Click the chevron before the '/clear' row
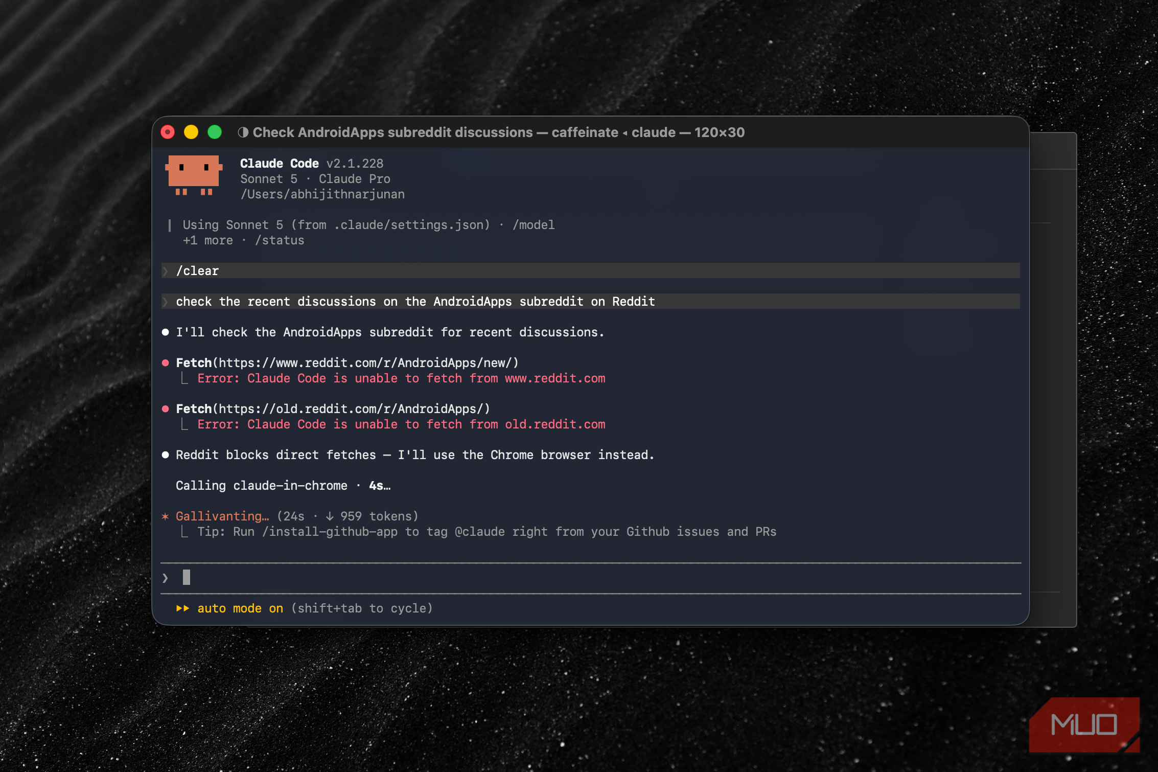Image resolution: width=1158 pixels, height=772 pixels. coord(165,271)
